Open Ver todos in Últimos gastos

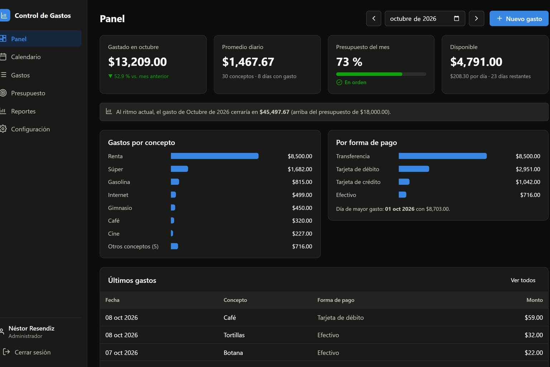pos(523,280)
